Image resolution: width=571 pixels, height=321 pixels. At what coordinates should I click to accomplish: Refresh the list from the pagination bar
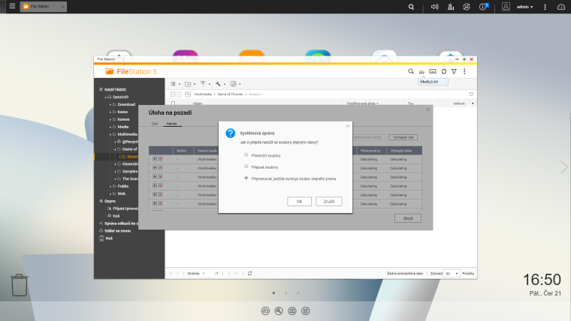249,274
